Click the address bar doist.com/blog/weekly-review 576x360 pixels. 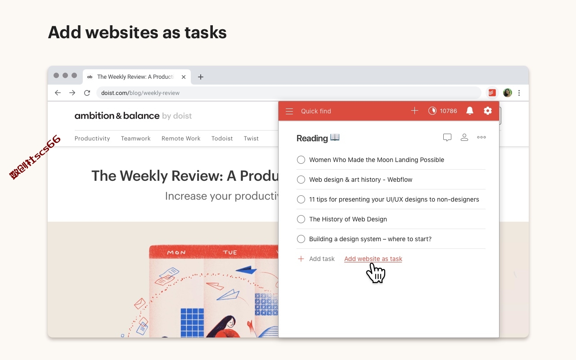coord(289,93)
